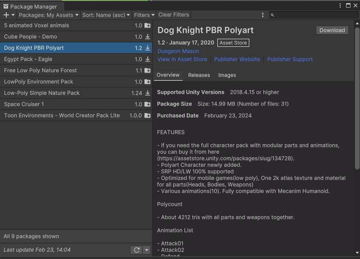Click the add package plus icon
This screenshot has height=259, width=360.
6,15
